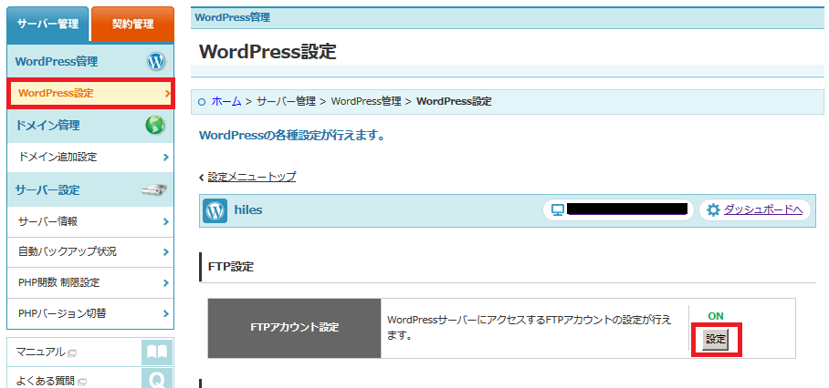
Task: Click the arrow beside ドメイン追加設定
Action: [166, 157]
